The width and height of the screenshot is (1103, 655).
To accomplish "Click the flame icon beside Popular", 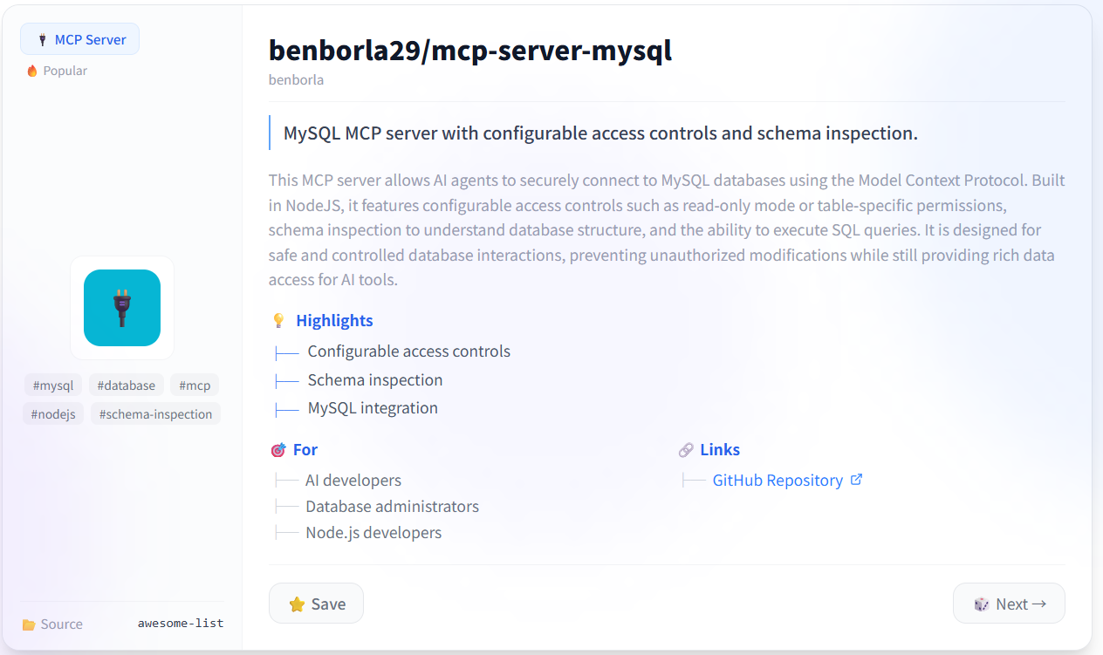I will (32, 71).
